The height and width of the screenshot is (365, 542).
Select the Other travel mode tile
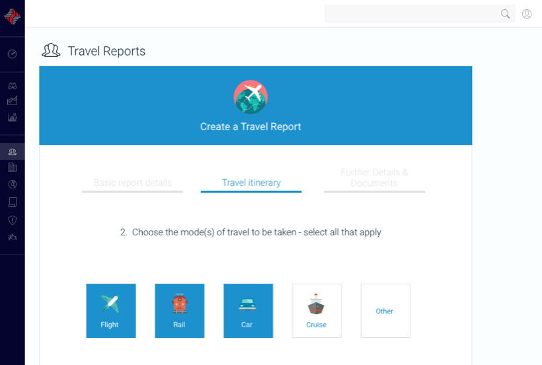(x=385, y=311)
